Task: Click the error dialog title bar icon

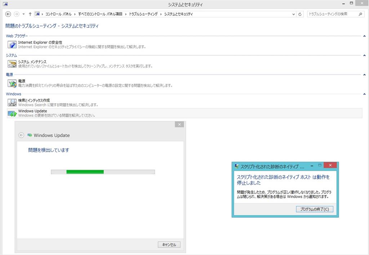Action: 237,166
